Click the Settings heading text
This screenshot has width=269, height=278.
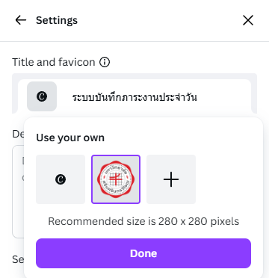point(57,20)
